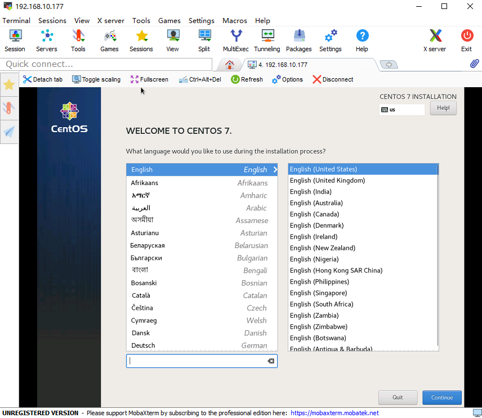Detach the current tab
Screen dimensions: 482x418
click(x=43, y=79)
